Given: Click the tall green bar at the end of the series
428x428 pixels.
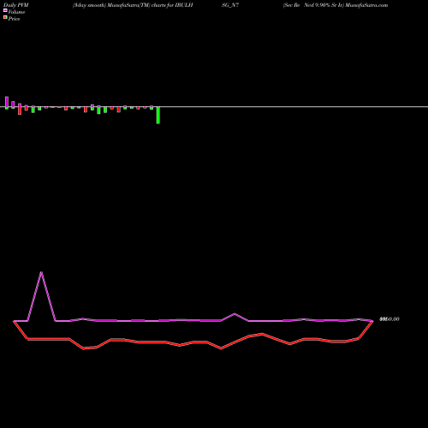Looking at the screenshot, I should click(158, 115).
